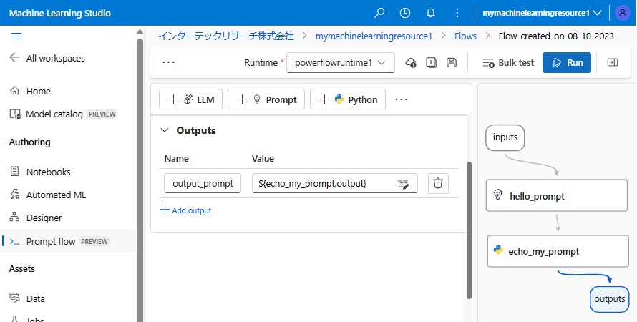The width and height of the screenshot is (637, 322).
Task: Open toolbar ellipsis next to Runtime
Action: [168, 62]
